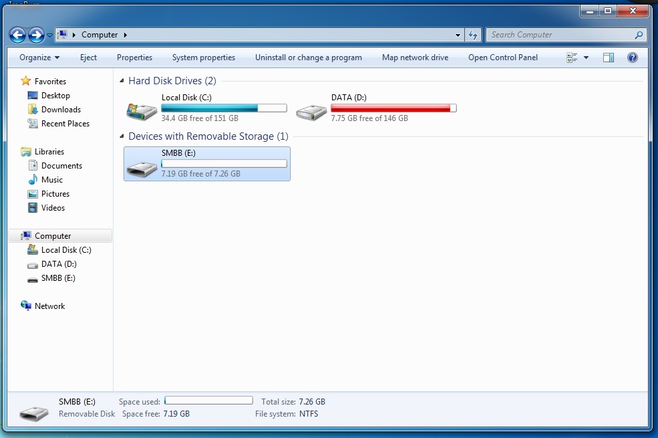Screen dimensions: 658x438
Task: Click the DATA (D:) drive icon
Action: pyautogui.click(x=311, y=112)
